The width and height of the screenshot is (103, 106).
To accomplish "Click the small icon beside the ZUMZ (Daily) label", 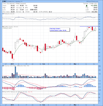I will pos(3,27).
